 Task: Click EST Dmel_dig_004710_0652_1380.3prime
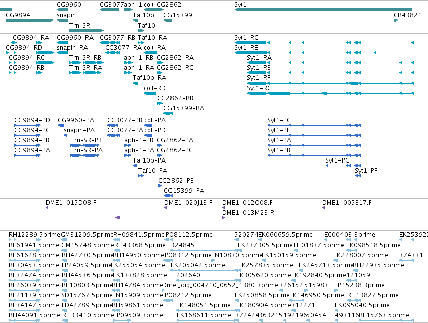pyautogui.click(x=220, y=285)
